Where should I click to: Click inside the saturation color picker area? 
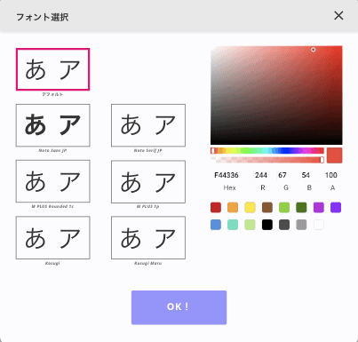(x=276, y=95)
